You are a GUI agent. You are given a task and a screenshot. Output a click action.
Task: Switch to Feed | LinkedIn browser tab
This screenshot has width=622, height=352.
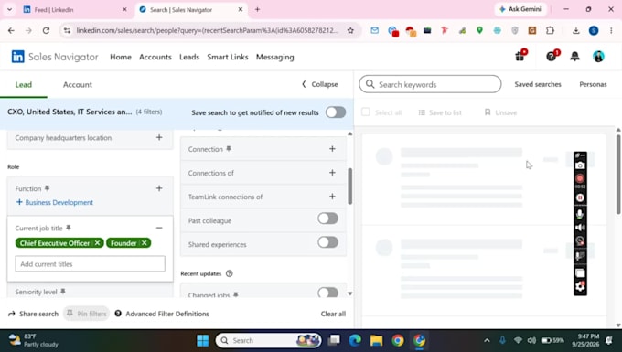(74, 9)
